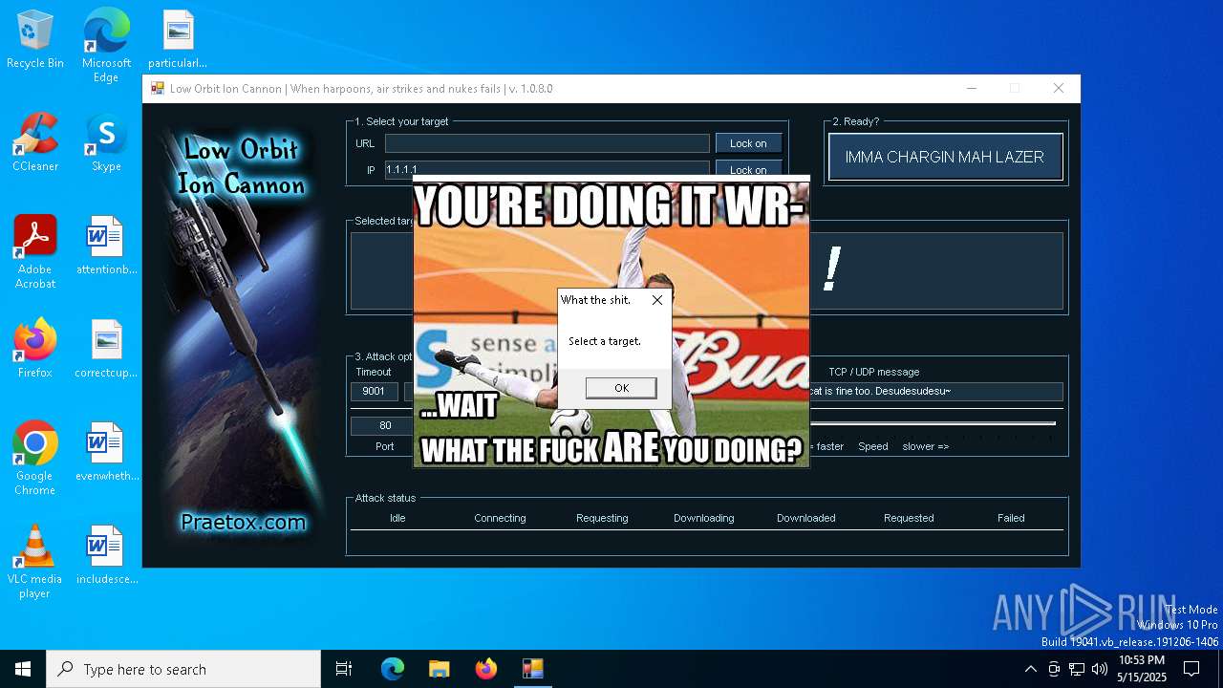The image size is (1223, 688).
Task: Select LOIC app in the taskbar
Action: (x=532, y=669)
